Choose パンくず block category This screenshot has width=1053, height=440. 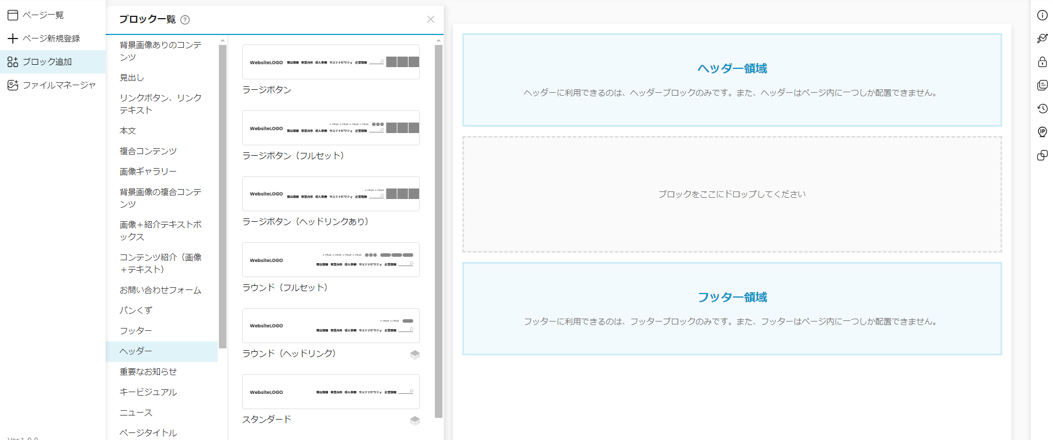click(x=162, y=310)
